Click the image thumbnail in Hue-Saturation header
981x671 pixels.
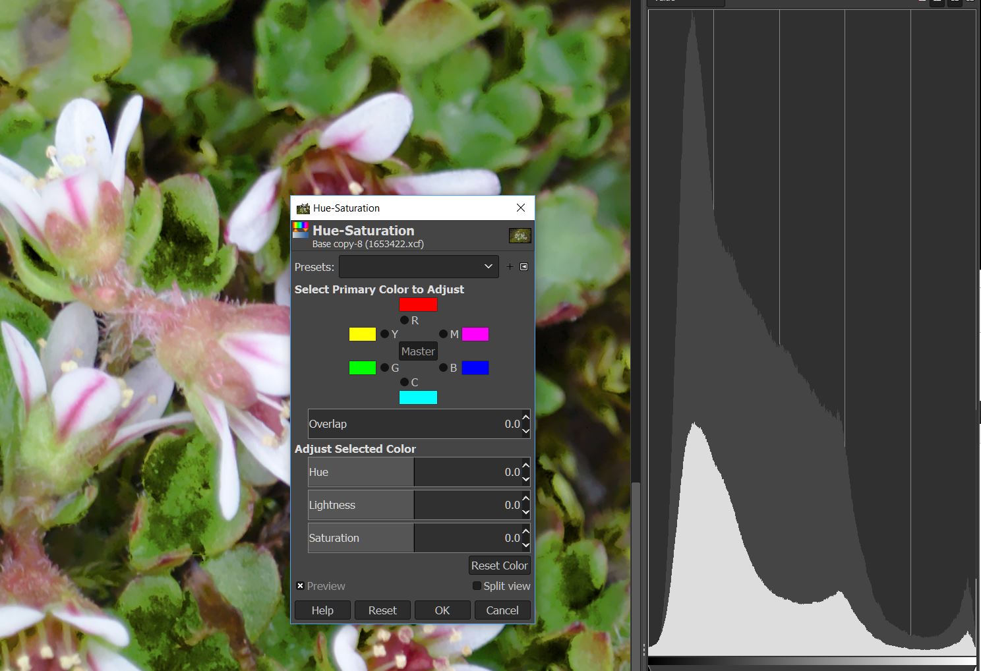[520, 235]
